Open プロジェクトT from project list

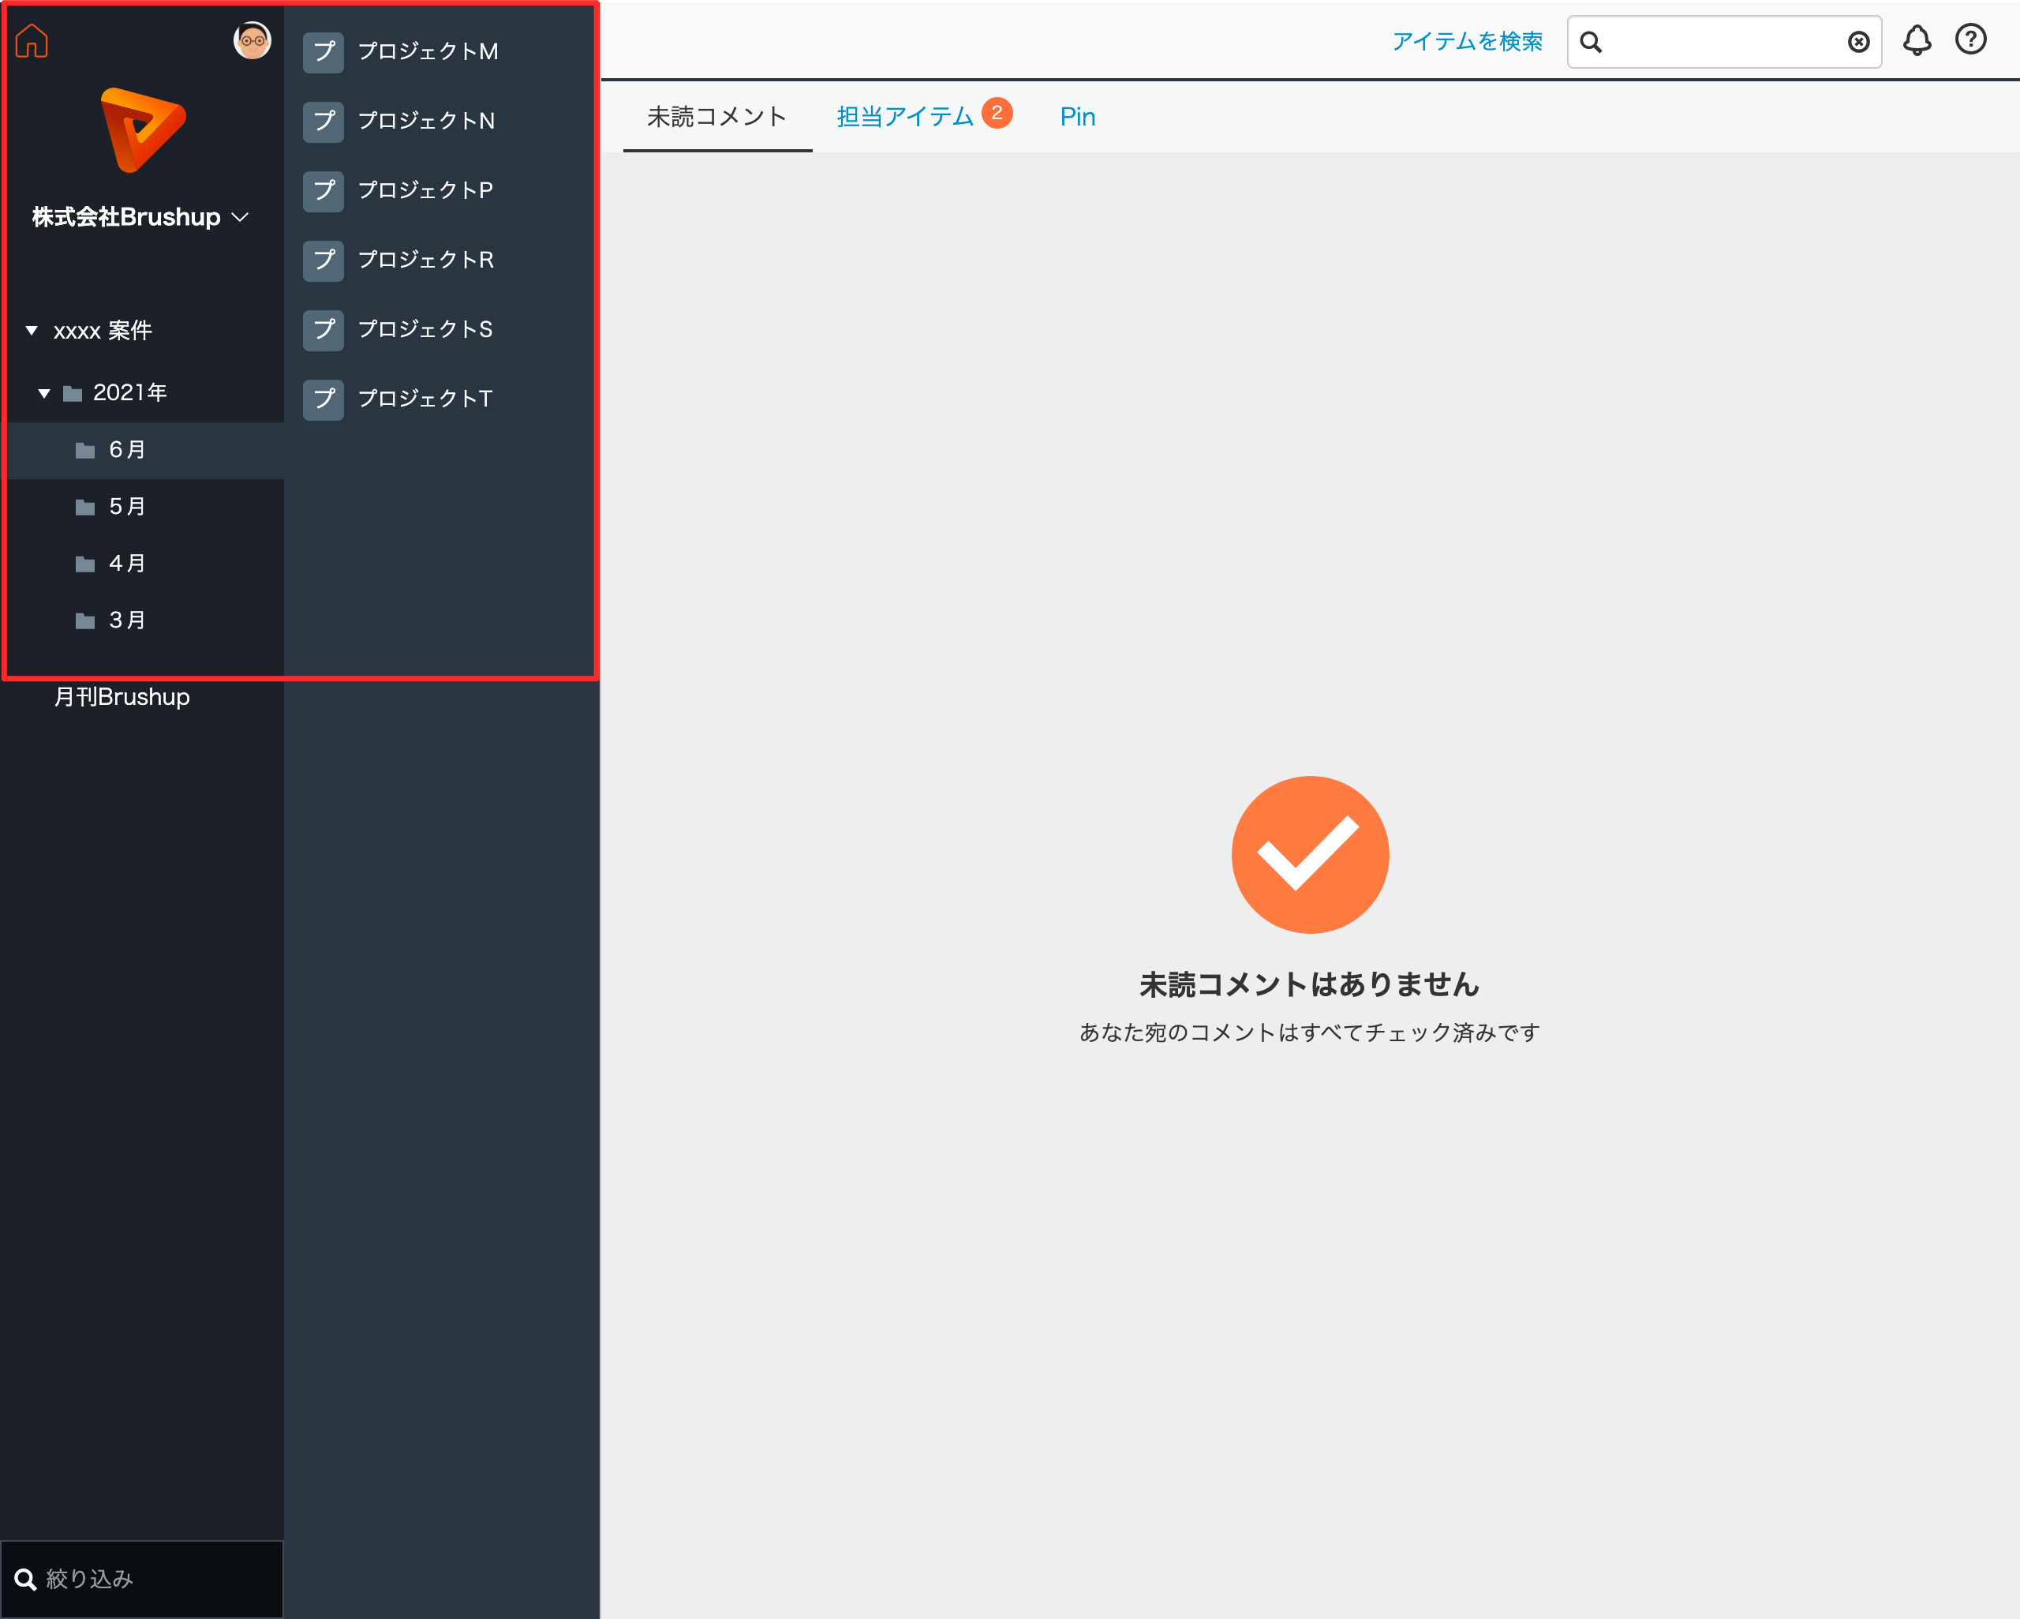(x=425, y=399)
